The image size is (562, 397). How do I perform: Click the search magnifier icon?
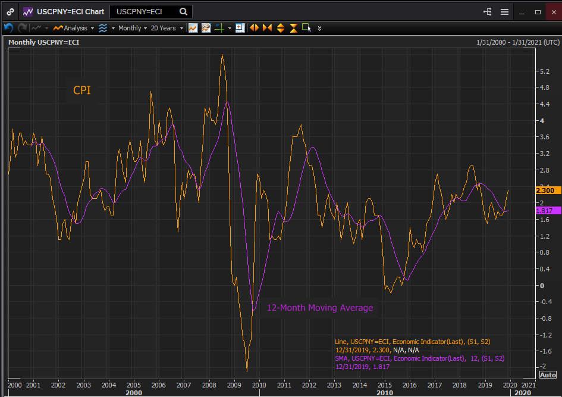(183, 11)
